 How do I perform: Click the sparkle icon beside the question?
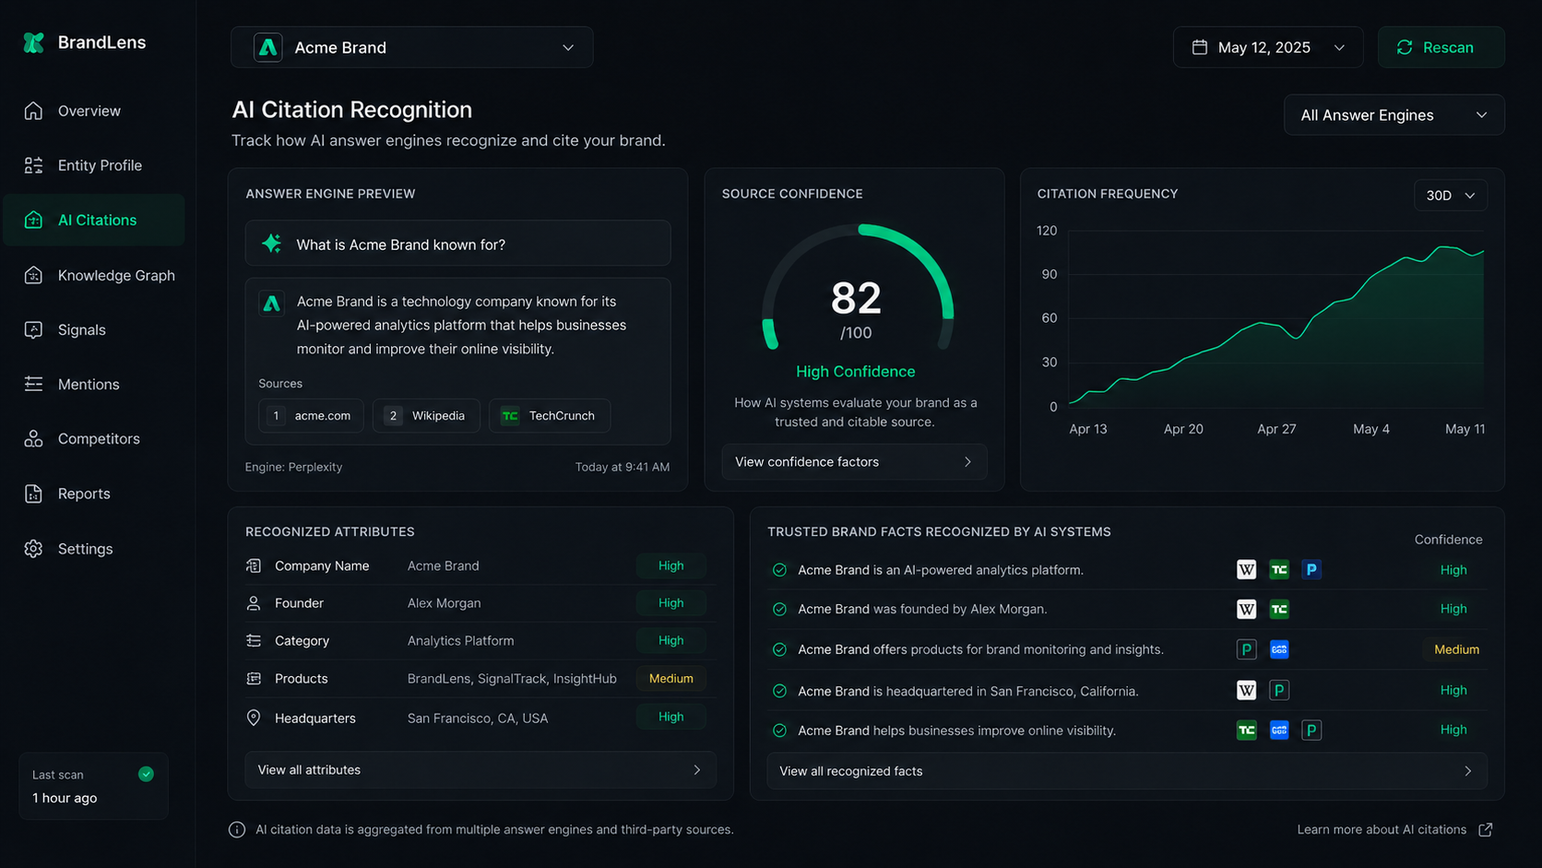271,244
